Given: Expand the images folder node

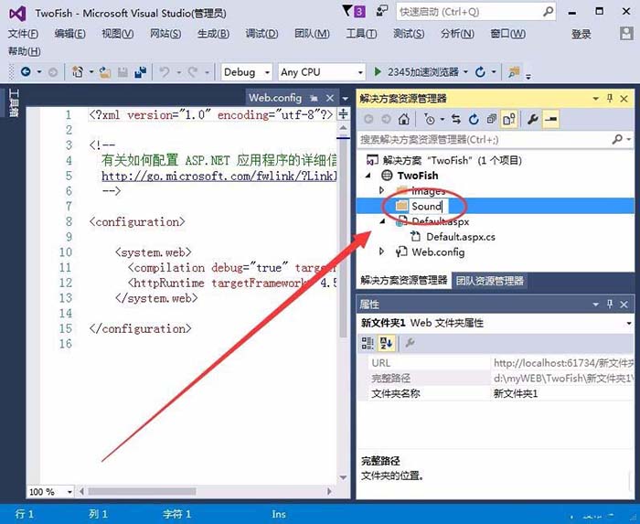Looking at the screenshot, I should (x=381, y=190).
